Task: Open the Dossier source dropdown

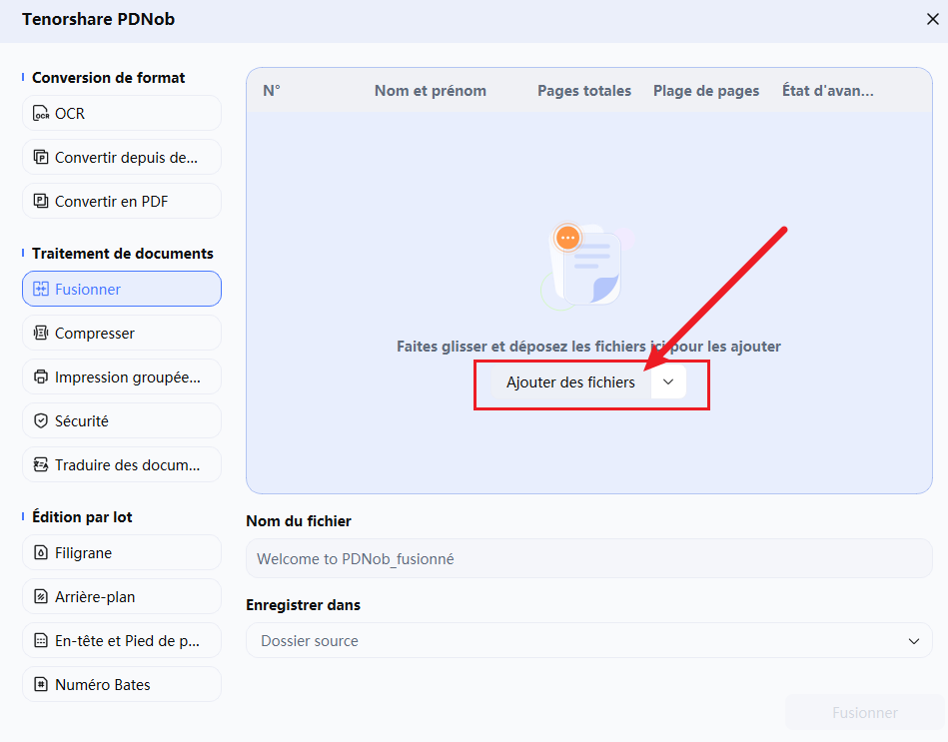Action: tap(588, 640)
